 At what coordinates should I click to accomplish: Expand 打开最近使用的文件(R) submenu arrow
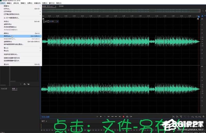pyautogui.click(x=40, y=14)
